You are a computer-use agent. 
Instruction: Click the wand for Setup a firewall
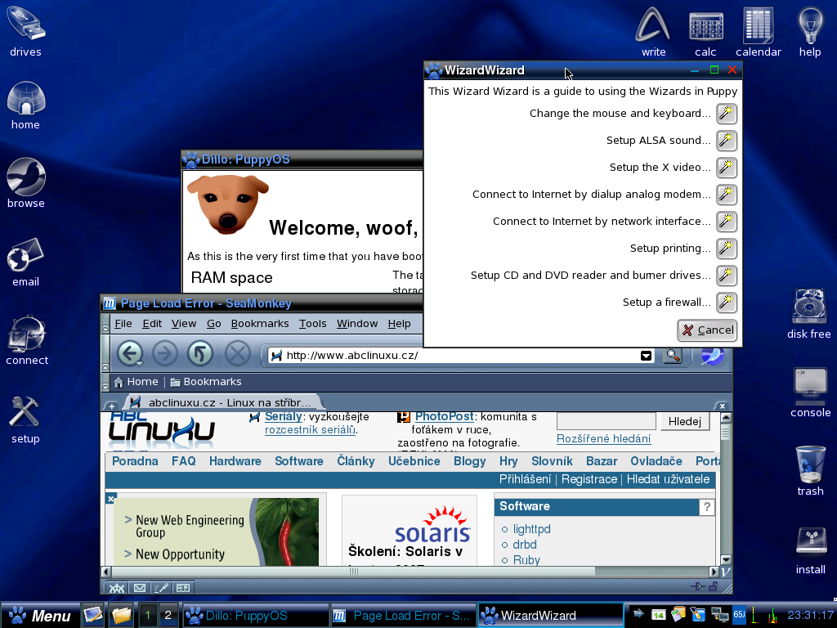coord(726,303)
